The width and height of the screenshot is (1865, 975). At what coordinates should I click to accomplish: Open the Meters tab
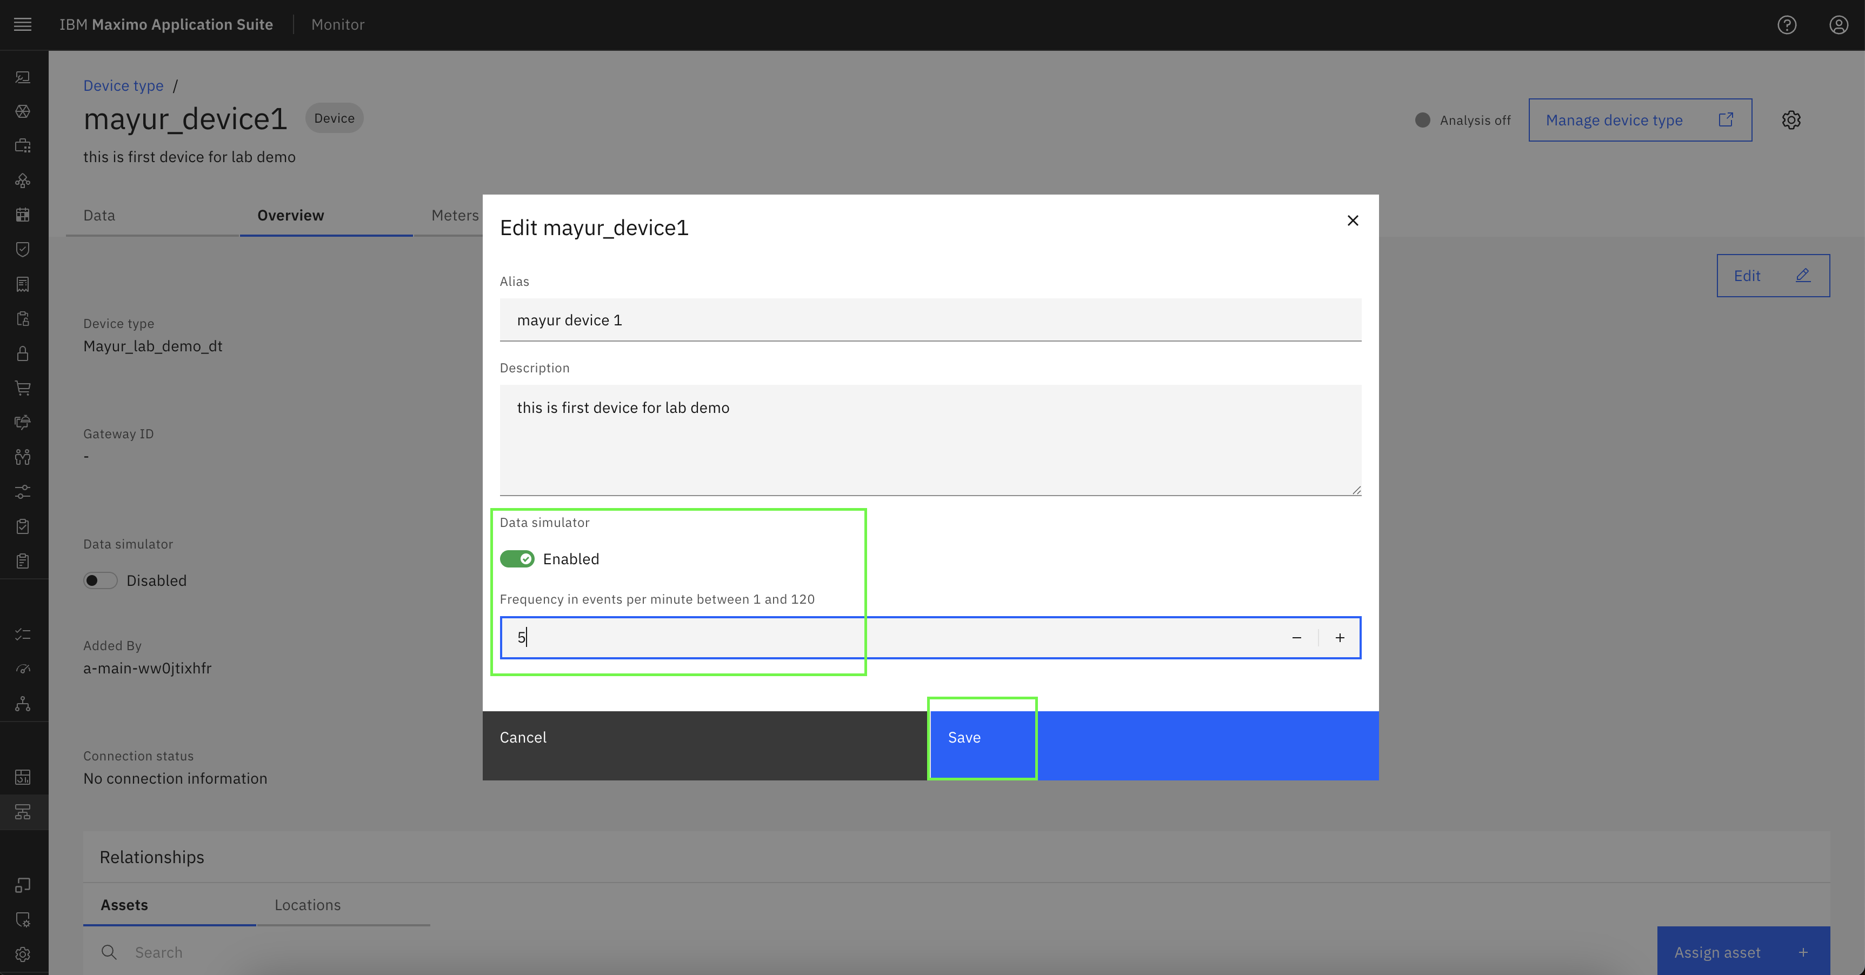click(455, 215)
